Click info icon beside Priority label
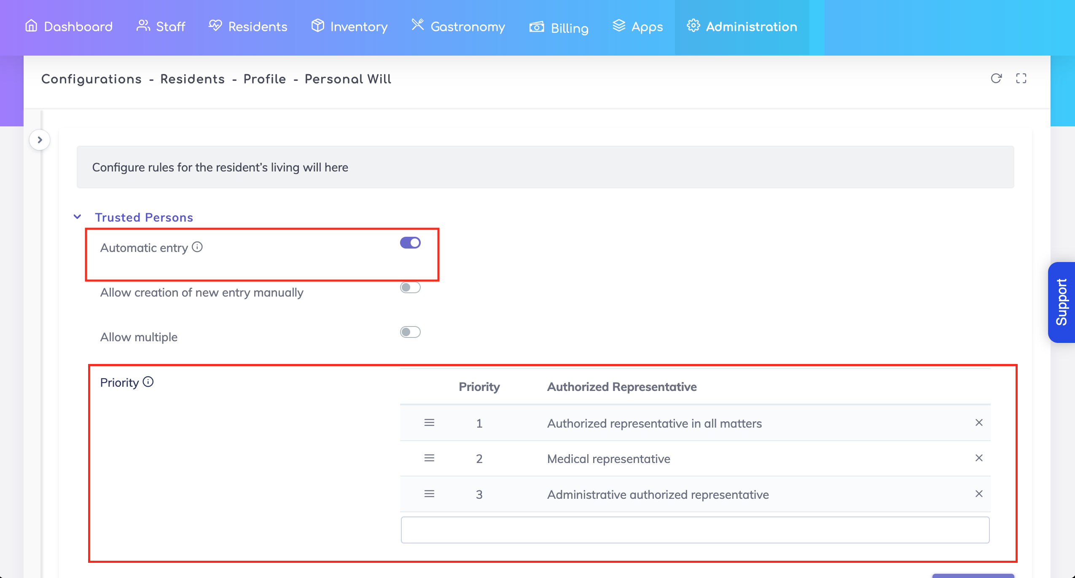 (x=148, y=382)
